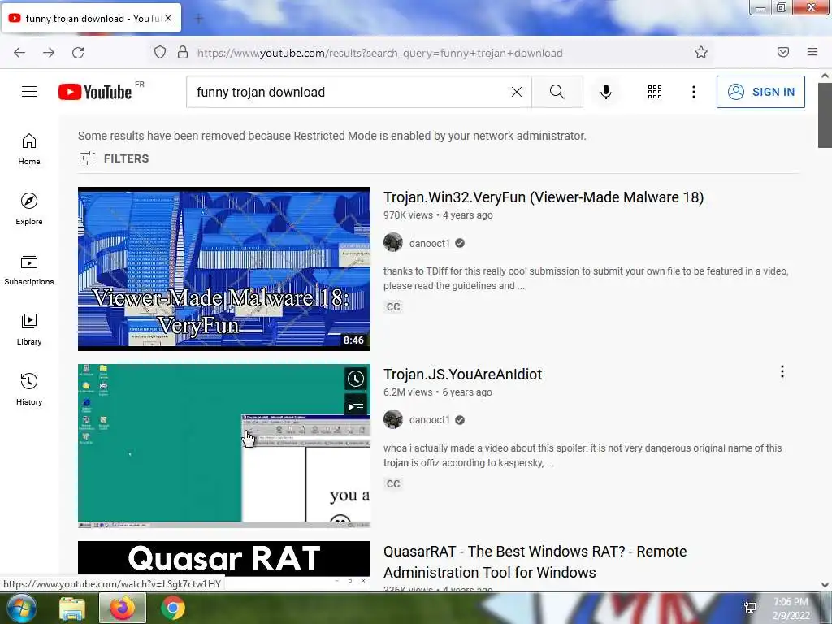Open Explore in the sidebar
Image resolution: width=832 pixels, height=624 pixels.
[x=29, y=209]
